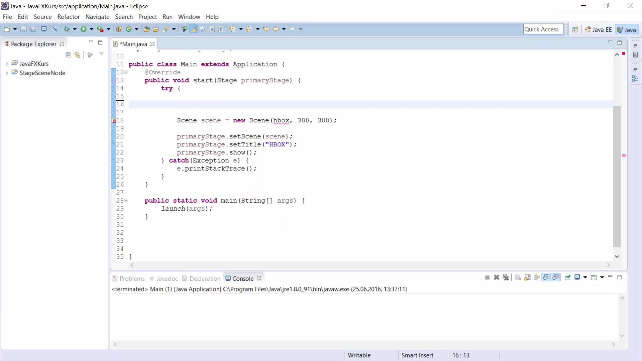Click Terminate square in Console
This screenshot has height=361, width=642.
click(487, 277)
